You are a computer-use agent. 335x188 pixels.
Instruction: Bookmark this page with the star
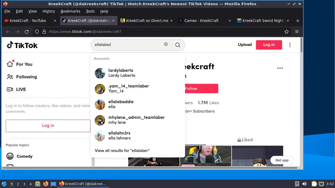click(287, 32)
